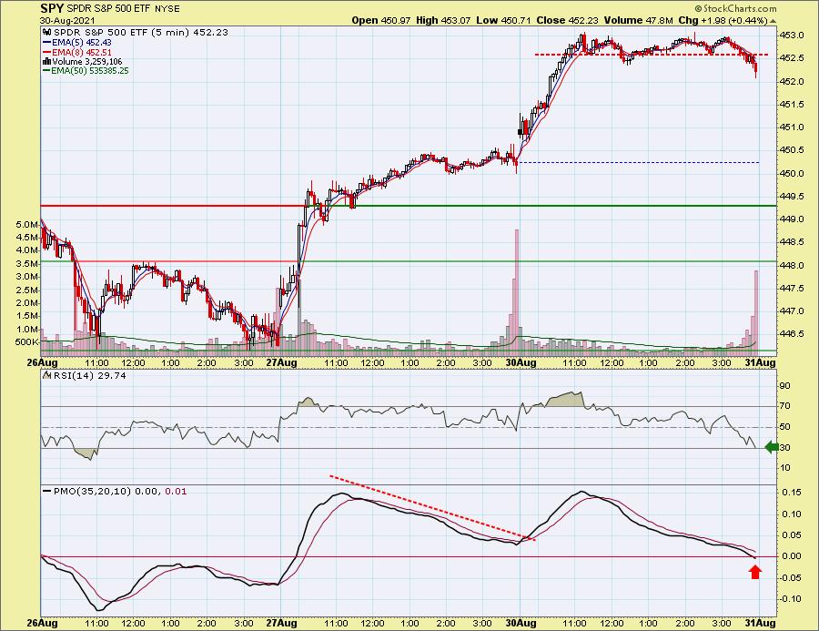
Task: Click the RSI(14) 29.74 label
Action: (x=89, y=375)
